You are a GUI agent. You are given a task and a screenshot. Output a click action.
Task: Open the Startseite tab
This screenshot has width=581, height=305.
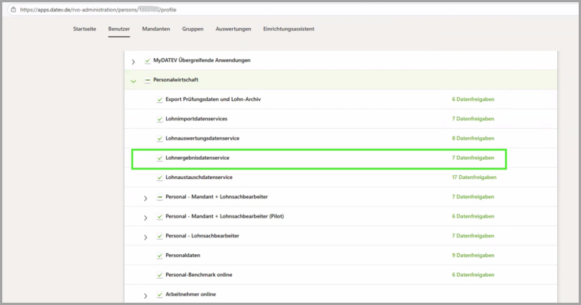click(84, 29)
